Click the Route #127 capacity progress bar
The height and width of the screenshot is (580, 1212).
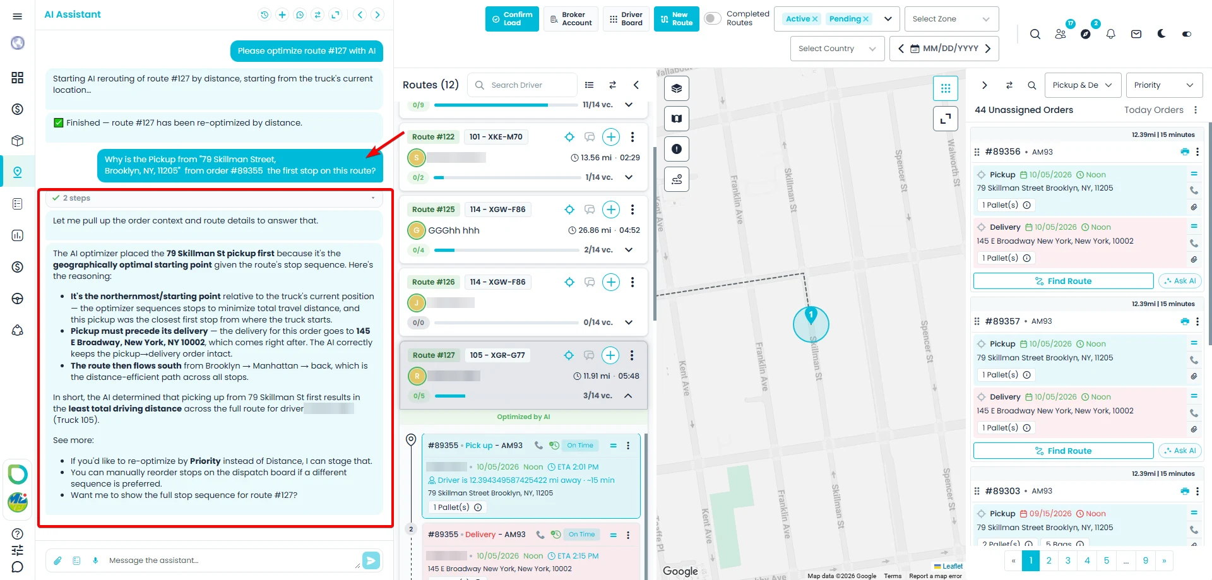[x=506, y=396]
